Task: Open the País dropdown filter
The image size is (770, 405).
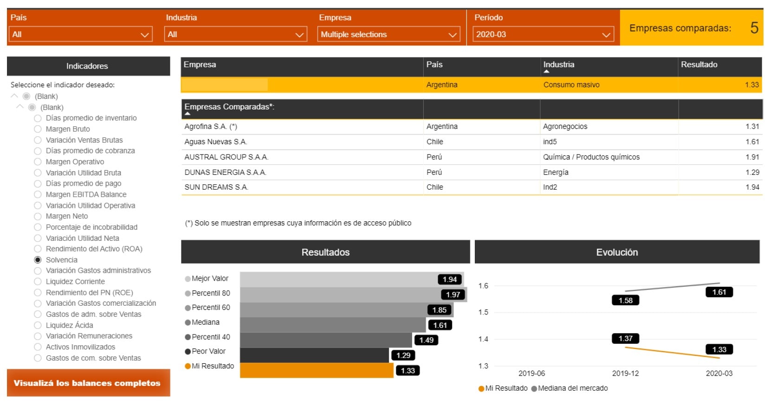Action: pos(80,34)
